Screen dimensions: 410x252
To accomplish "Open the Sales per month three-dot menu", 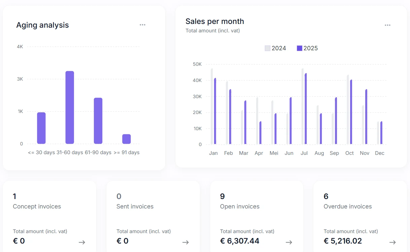I will 388,25.
